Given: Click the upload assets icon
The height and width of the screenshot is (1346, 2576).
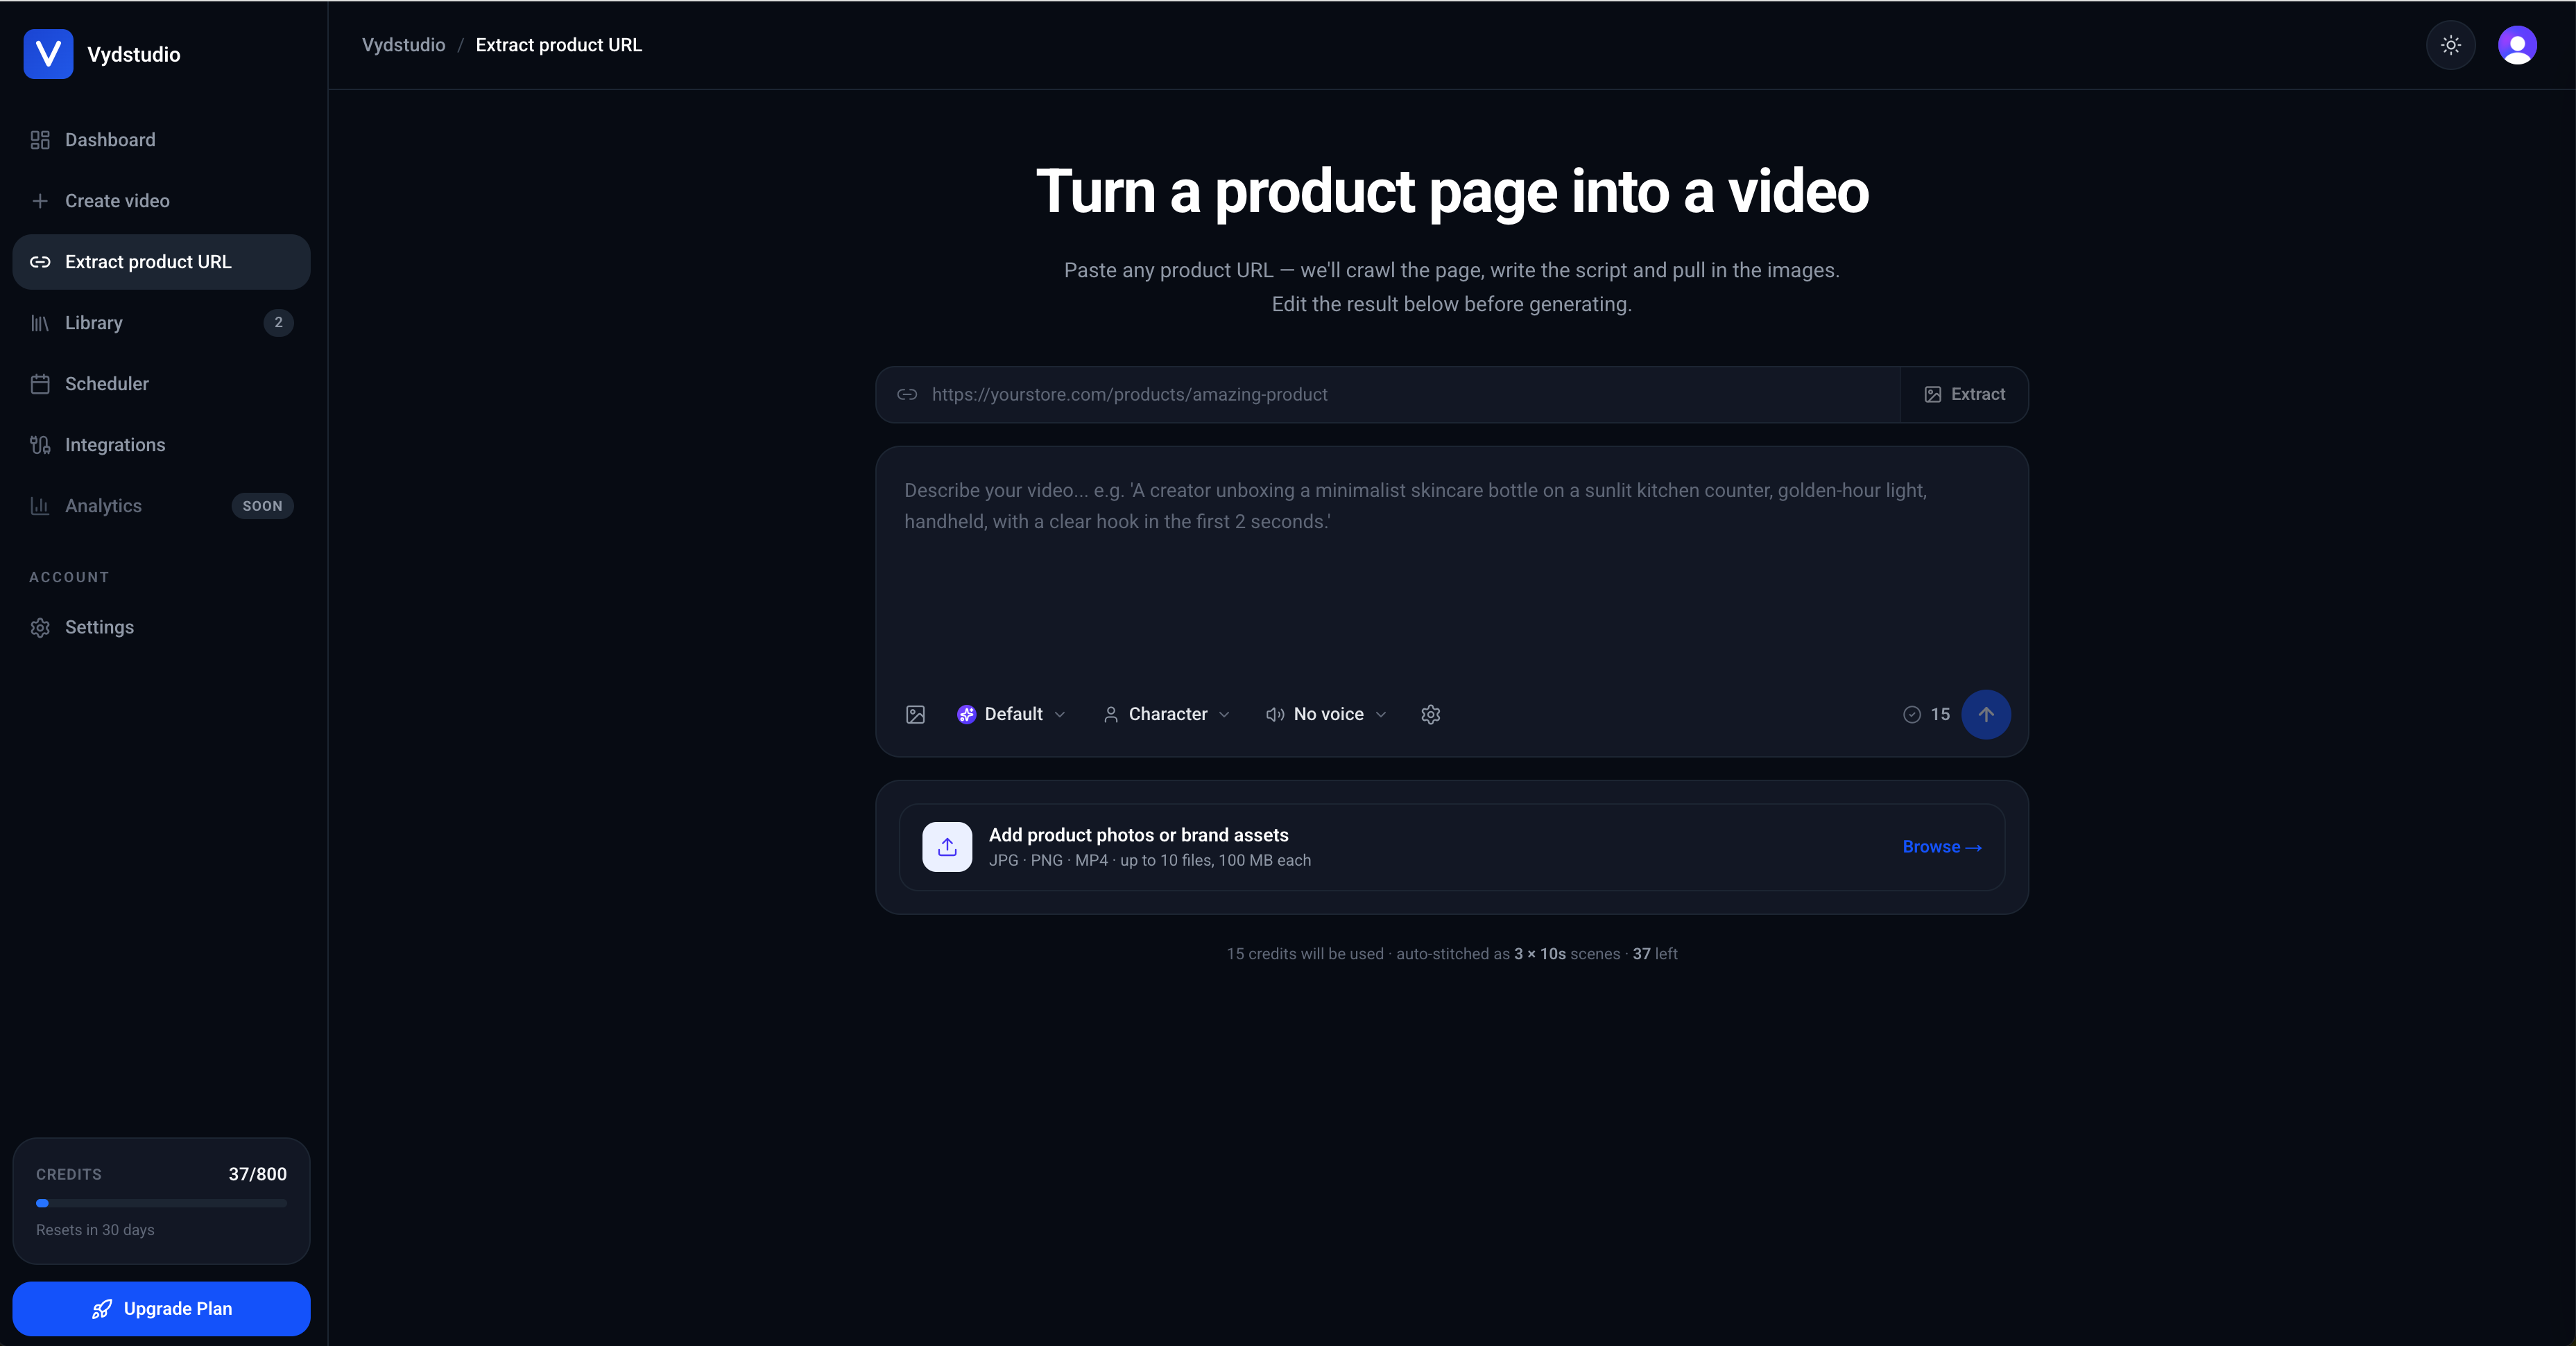Looking at the screenshot, I should point(947,848).
